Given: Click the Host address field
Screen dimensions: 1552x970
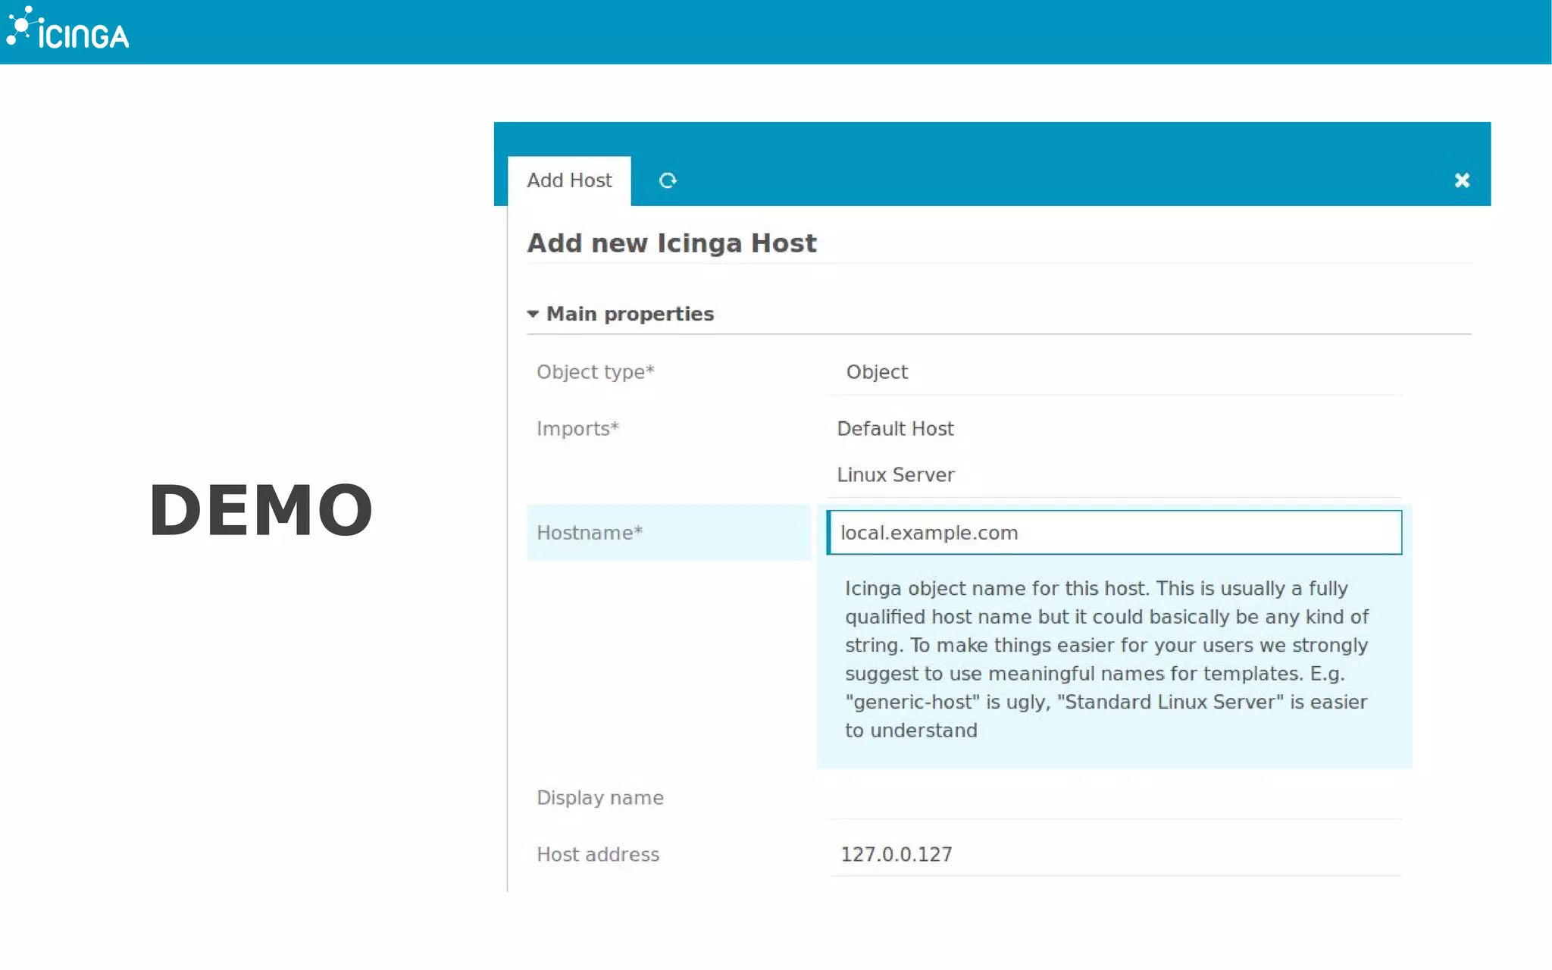Looking at the screenshot, I should pos(1114,855).
